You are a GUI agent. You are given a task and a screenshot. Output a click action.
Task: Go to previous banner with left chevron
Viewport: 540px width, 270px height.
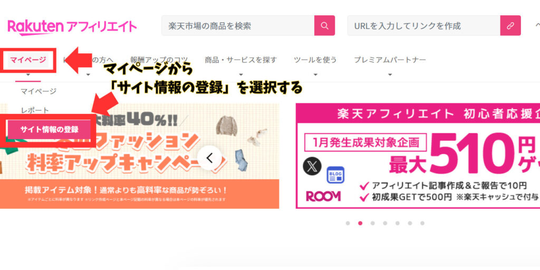(209, 158)
